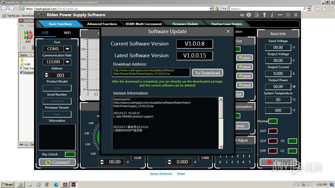Recall Data4 preset
335x188 pixels.
coord(244,67)
